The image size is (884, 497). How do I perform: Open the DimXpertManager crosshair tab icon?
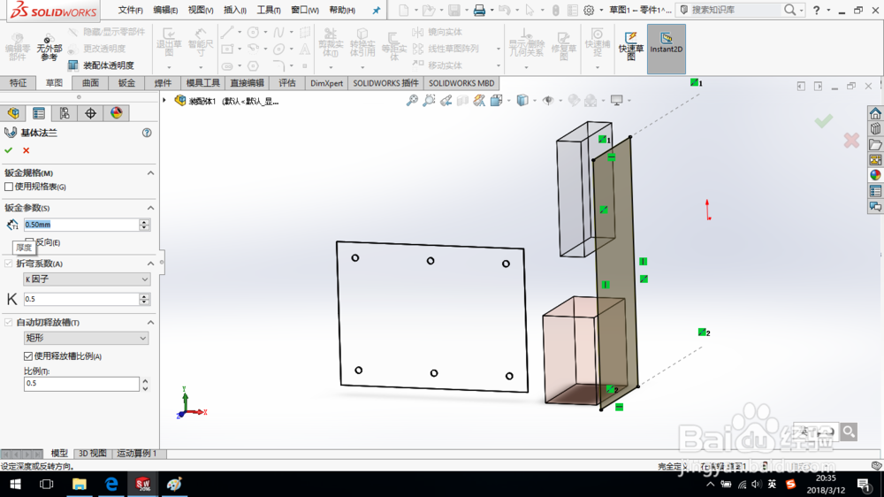[x=90, y=113]
